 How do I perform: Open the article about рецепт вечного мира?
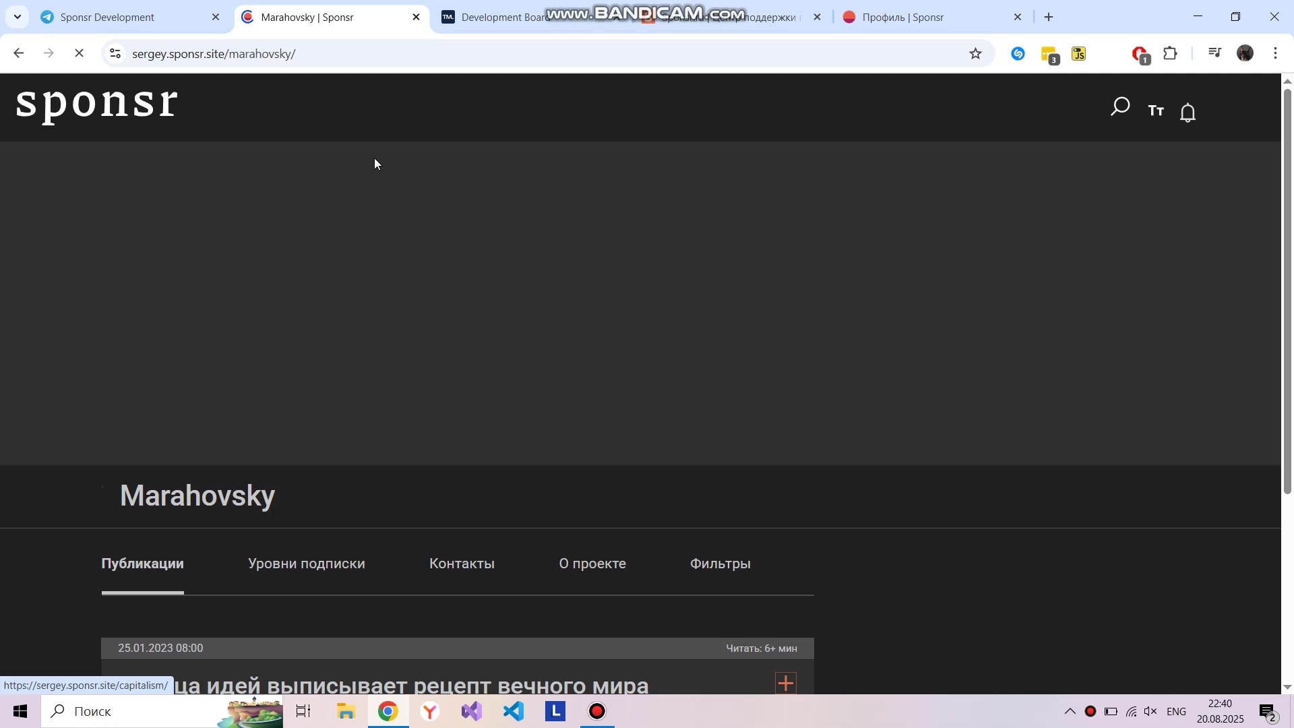coord(411,686)
